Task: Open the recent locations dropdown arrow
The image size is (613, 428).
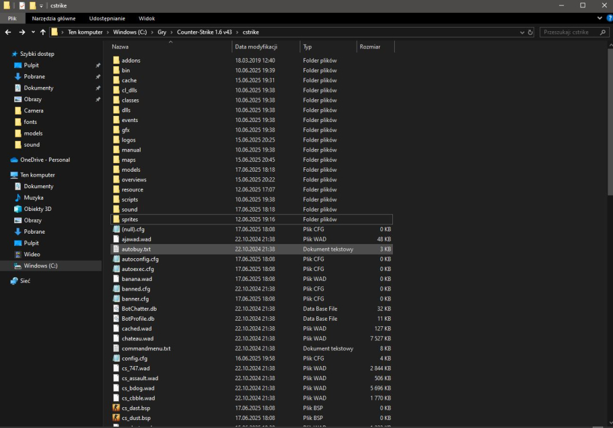Action: pyautogui.click(x=33, y=32)
